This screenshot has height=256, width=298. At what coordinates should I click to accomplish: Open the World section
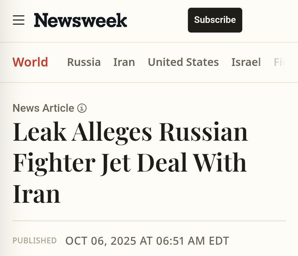30,62
